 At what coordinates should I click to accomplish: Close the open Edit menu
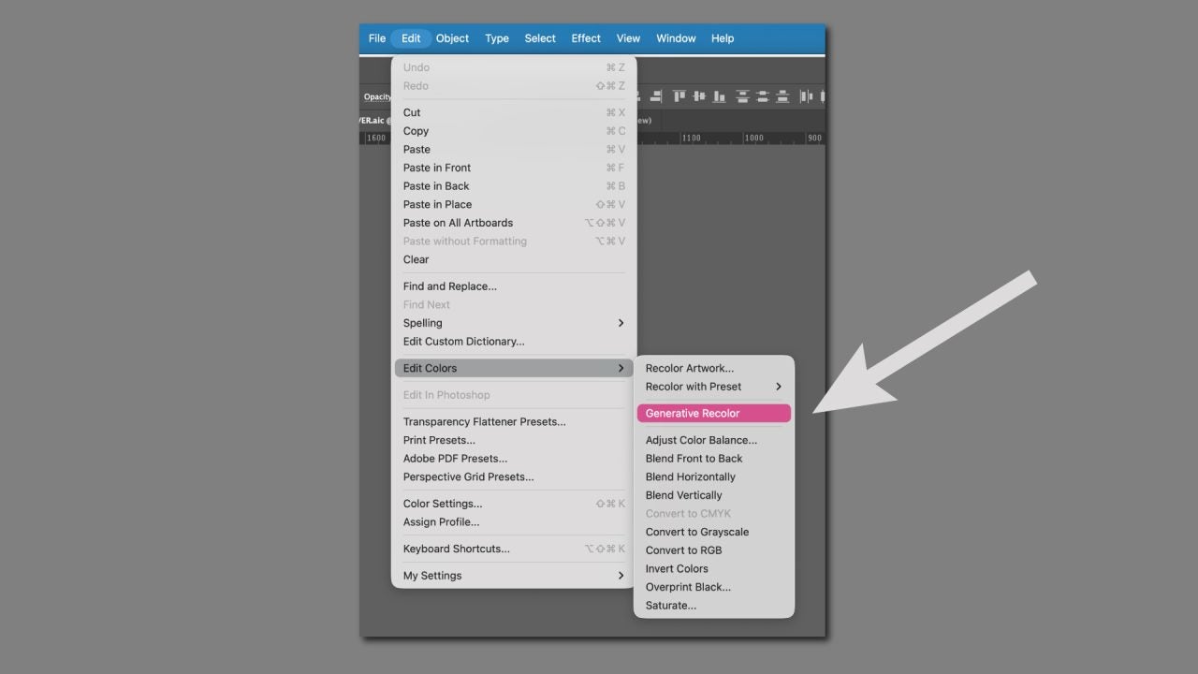pyautogui.click(x=411, y=38)
